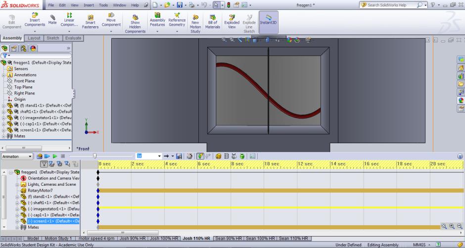Switch to the Evaluate tab
Viewport: 465px width, 248px height.
click(x=73, y=38)
